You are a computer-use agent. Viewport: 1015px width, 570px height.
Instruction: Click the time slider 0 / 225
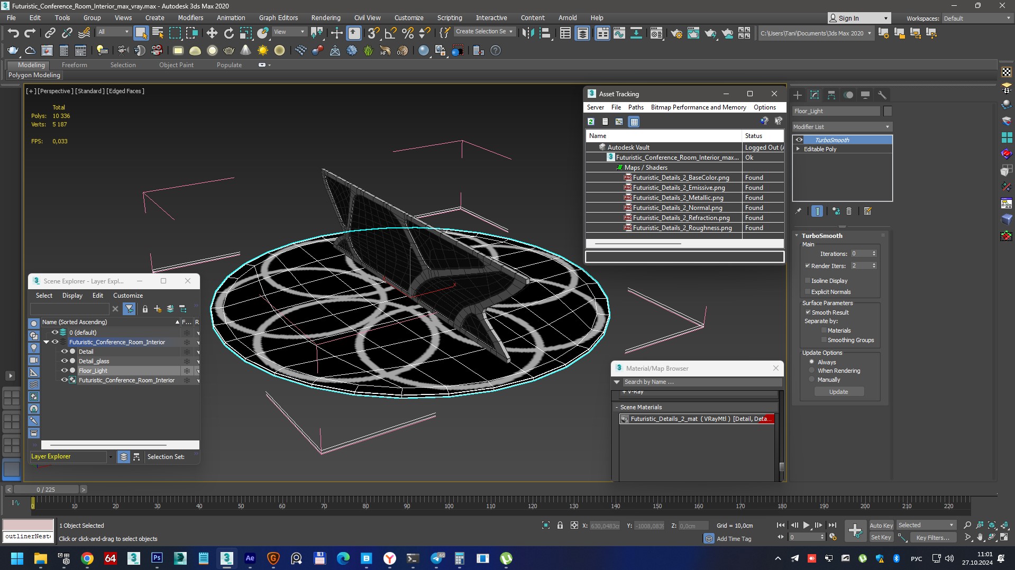(x=46, y=490)
